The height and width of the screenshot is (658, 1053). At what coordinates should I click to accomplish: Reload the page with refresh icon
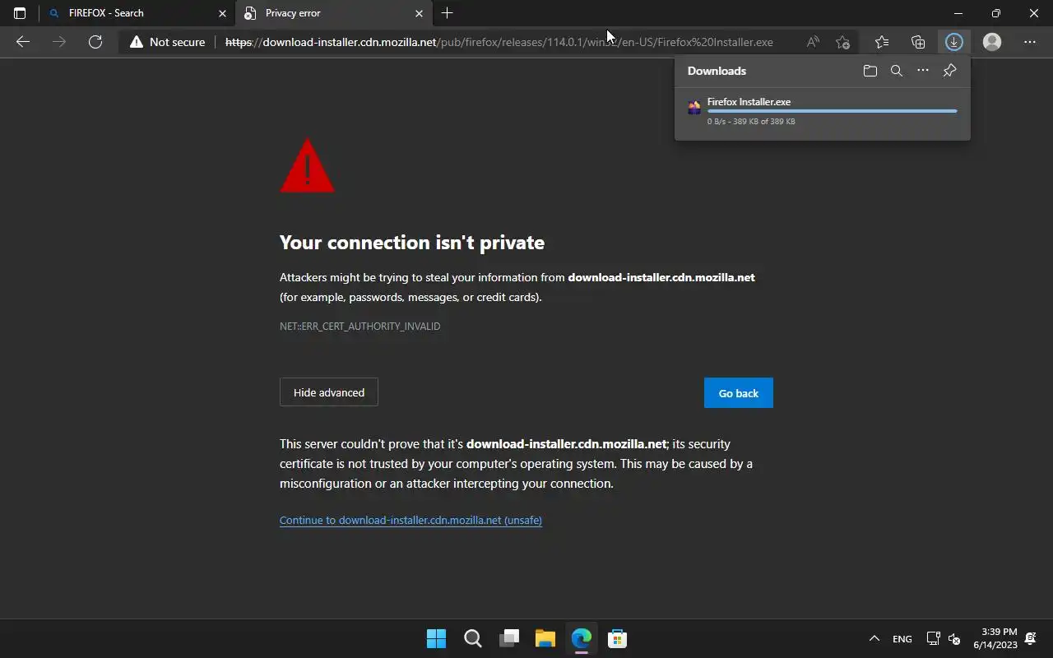point(95,42)
